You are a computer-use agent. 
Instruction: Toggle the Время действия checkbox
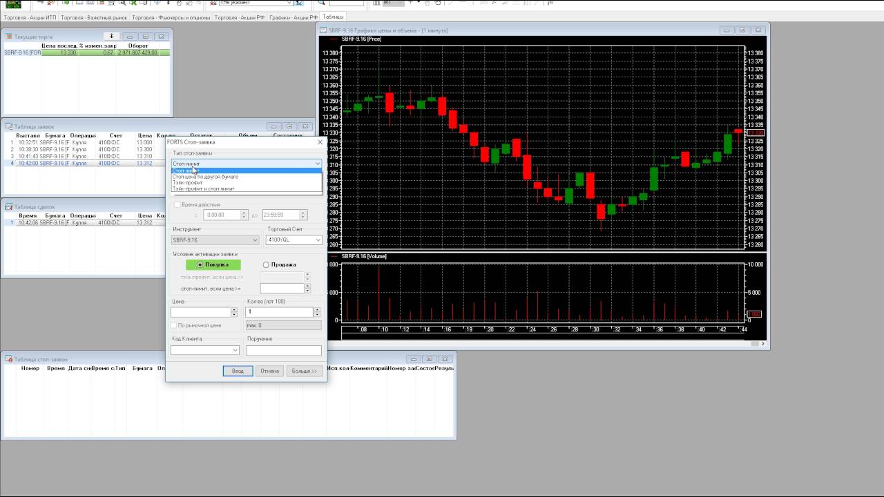click(x=177, y=205)
